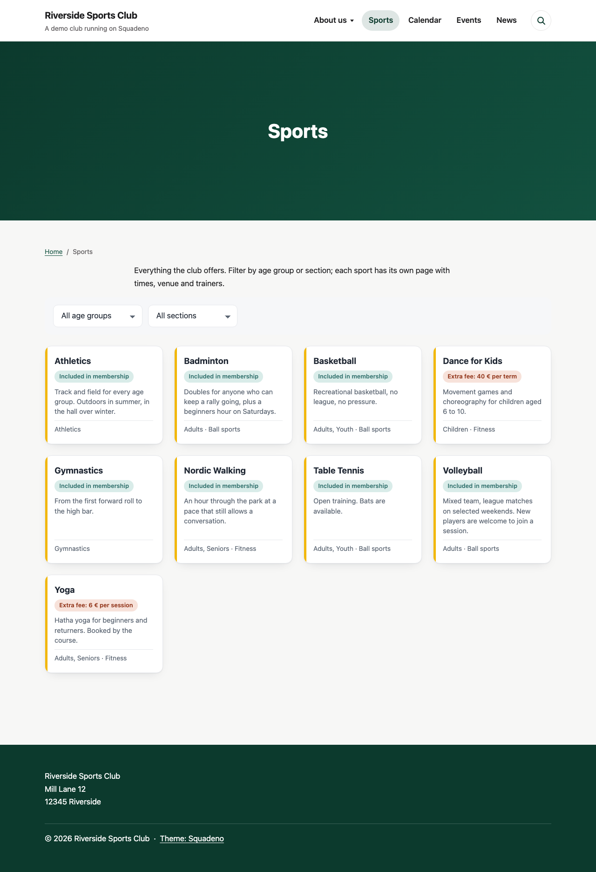This screenshot has height=872, width=596.
Task: Click 'Adults, Youth · Ball sports' under Table Tennis
Action: click(x=352, y=549)
